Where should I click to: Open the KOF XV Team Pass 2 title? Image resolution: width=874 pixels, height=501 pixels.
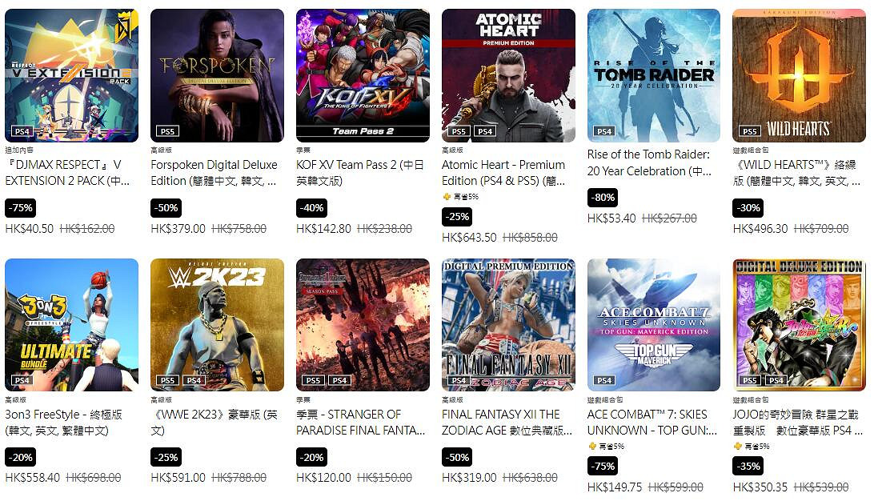click(x=360, y=173)
